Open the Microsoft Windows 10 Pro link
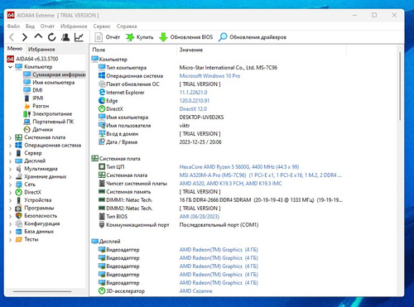 (209, 76)
